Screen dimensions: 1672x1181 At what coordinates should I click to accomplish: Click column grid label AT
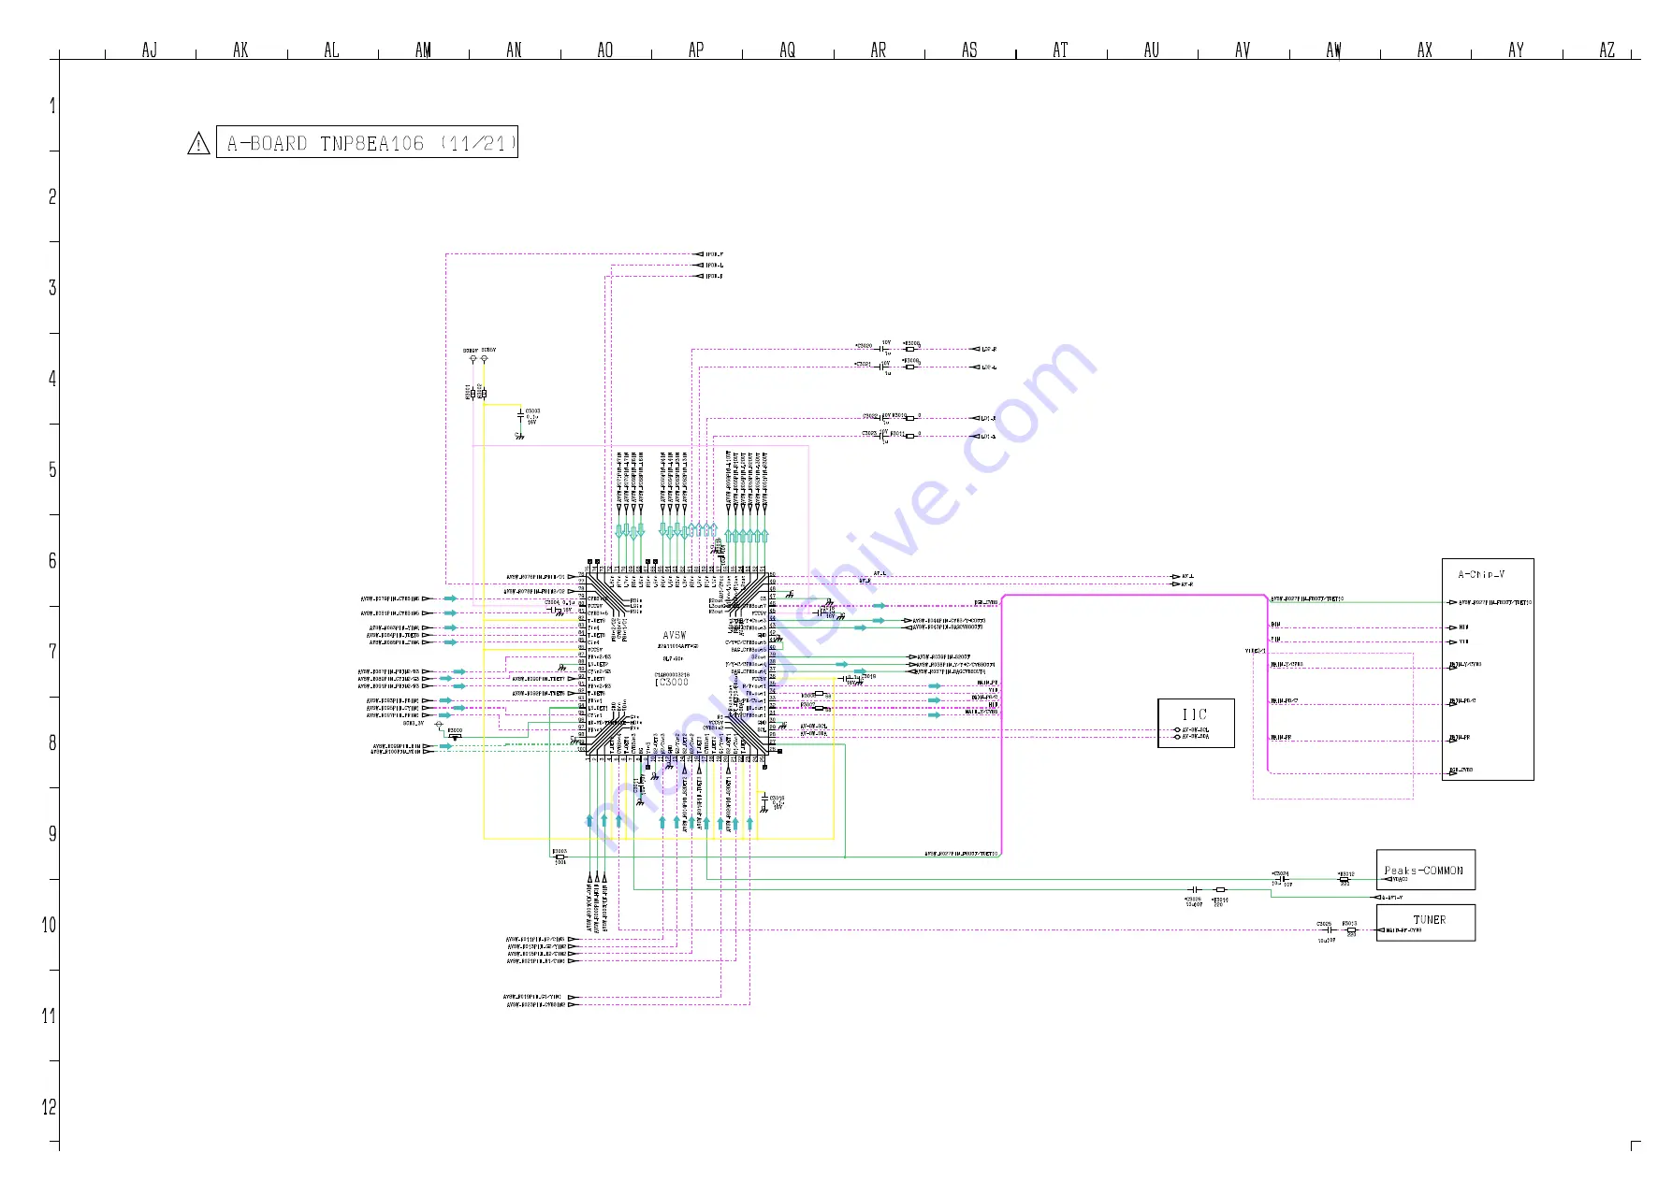pos(1060,50)
